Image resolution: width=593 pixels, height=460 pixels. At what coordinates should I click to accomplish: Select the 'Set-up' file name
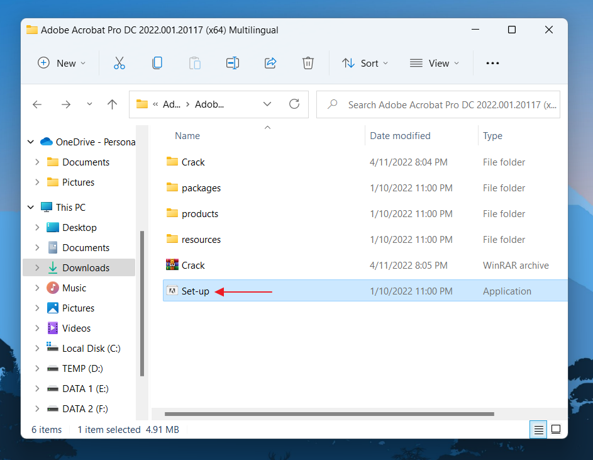195,291
